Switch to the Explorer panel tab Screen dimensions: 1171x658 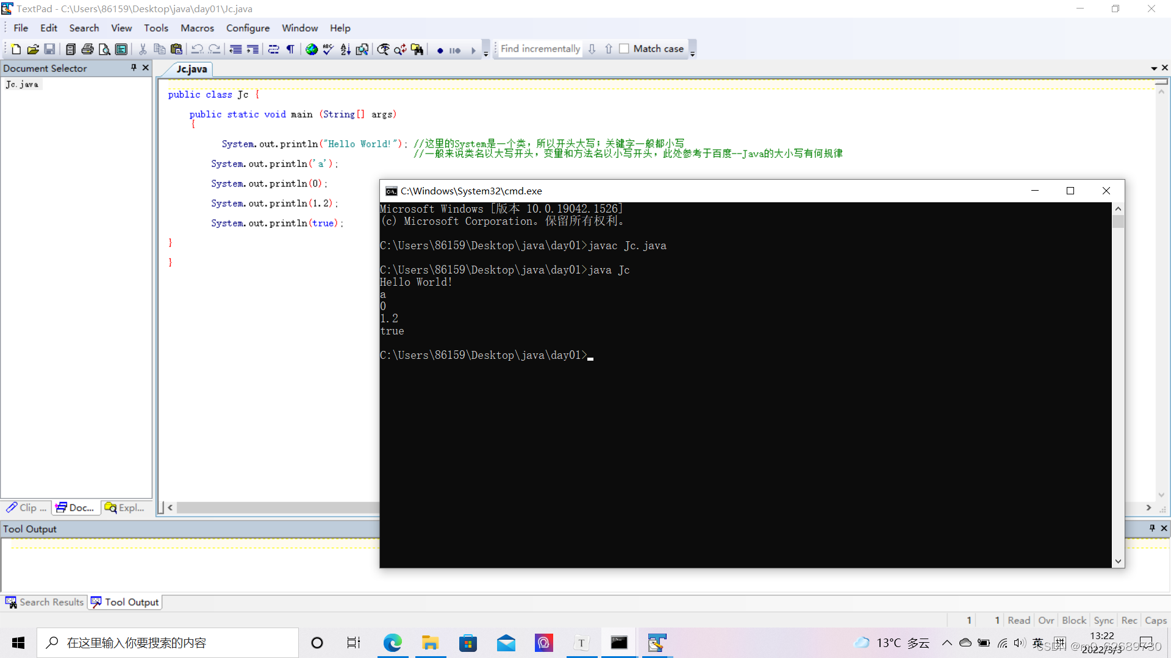(125, 508)
